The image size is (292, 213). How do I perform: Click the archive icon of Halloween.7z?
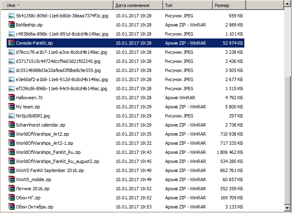tap(11, 98)
